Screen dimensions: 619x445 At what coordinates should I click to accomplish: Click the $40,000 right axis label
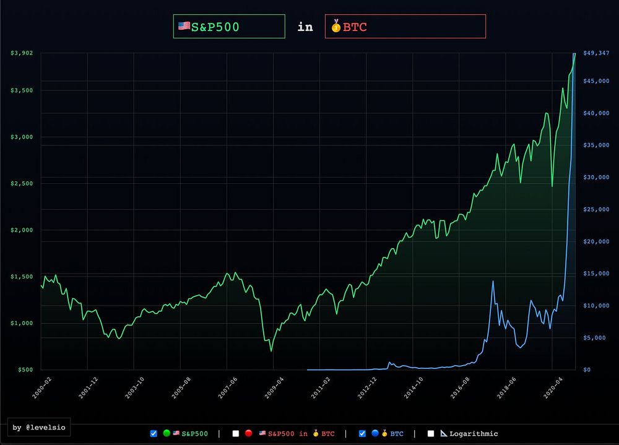pos(596,113)
